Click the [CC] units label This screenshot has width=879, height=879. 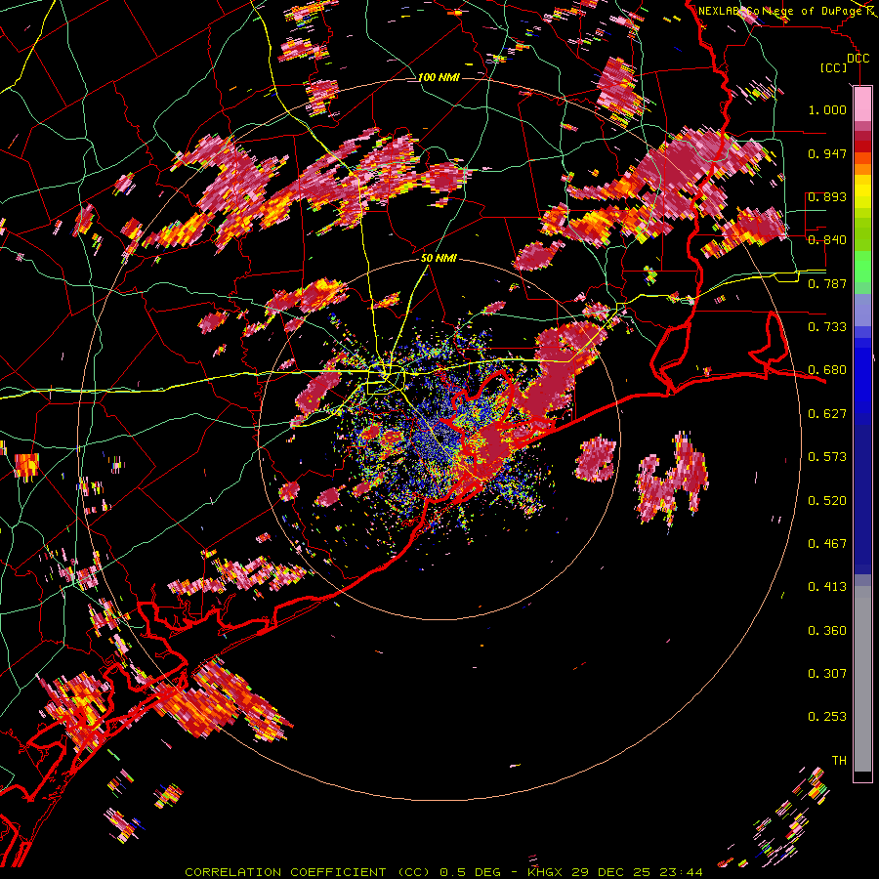(834, 67)
